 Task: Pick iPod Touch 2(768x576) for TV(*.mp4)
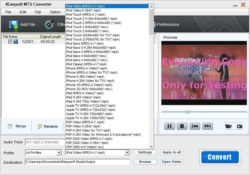click(107, 39)
